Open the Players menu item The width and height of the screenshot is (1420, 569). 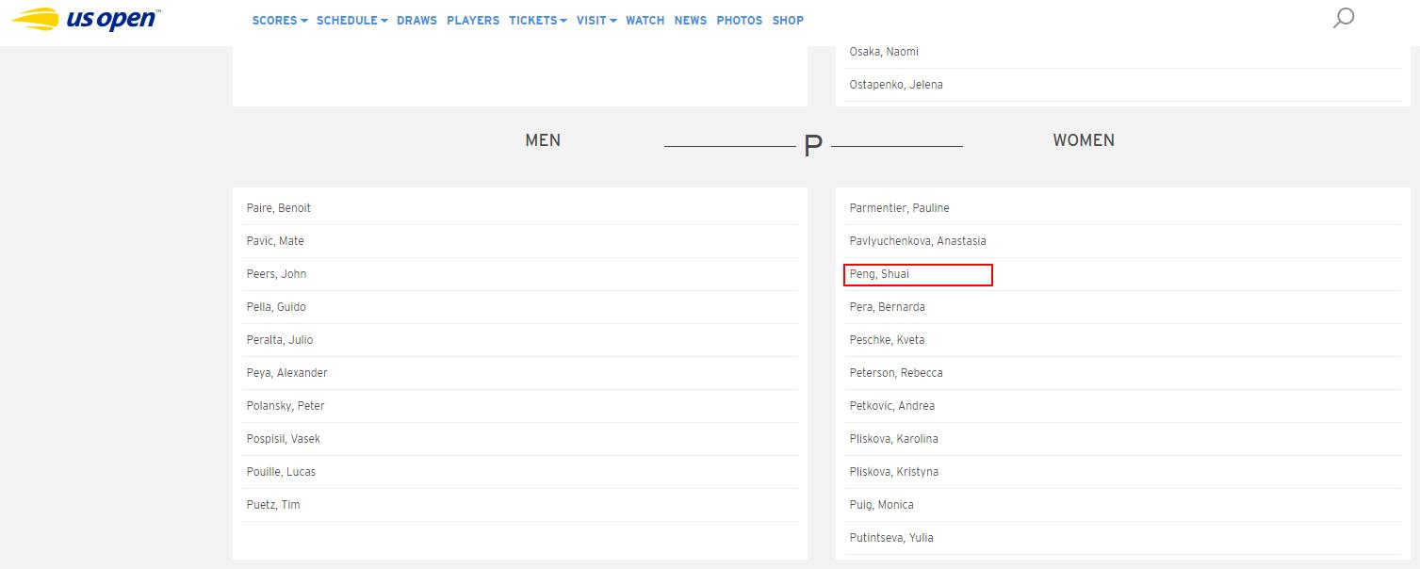coord(473,20)
